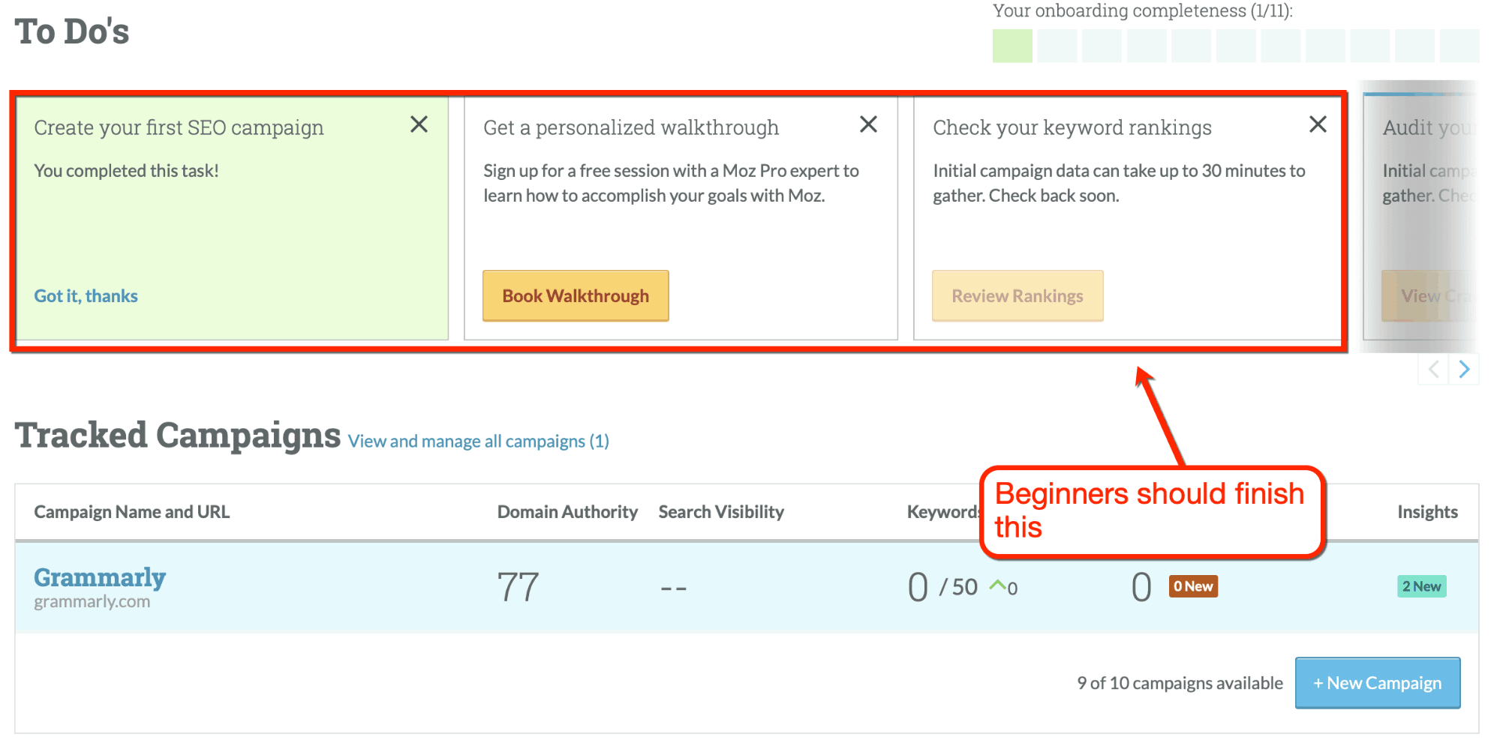Click the '0 New' badge in the Grammarly row

coord(1192,586)
